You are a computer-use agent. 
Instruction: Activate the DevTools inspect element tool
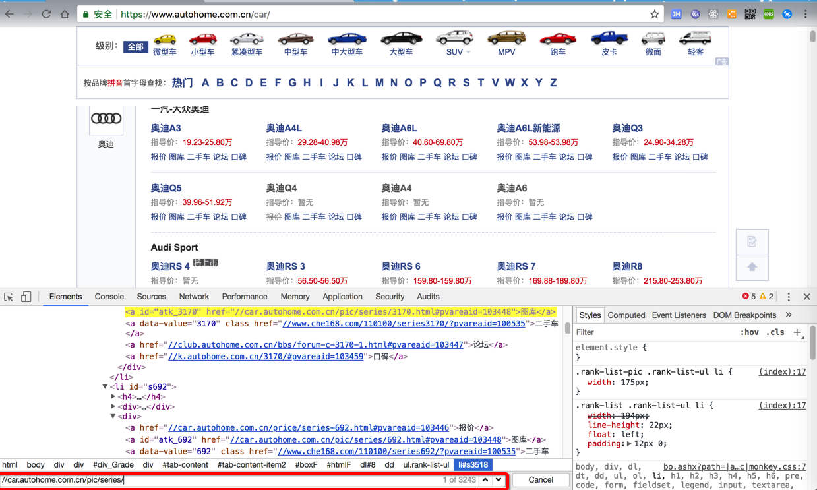click(x=9, y=297)
